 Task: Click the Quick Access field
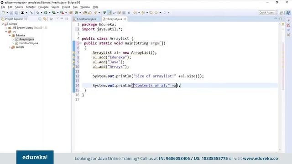coord(267,13)
